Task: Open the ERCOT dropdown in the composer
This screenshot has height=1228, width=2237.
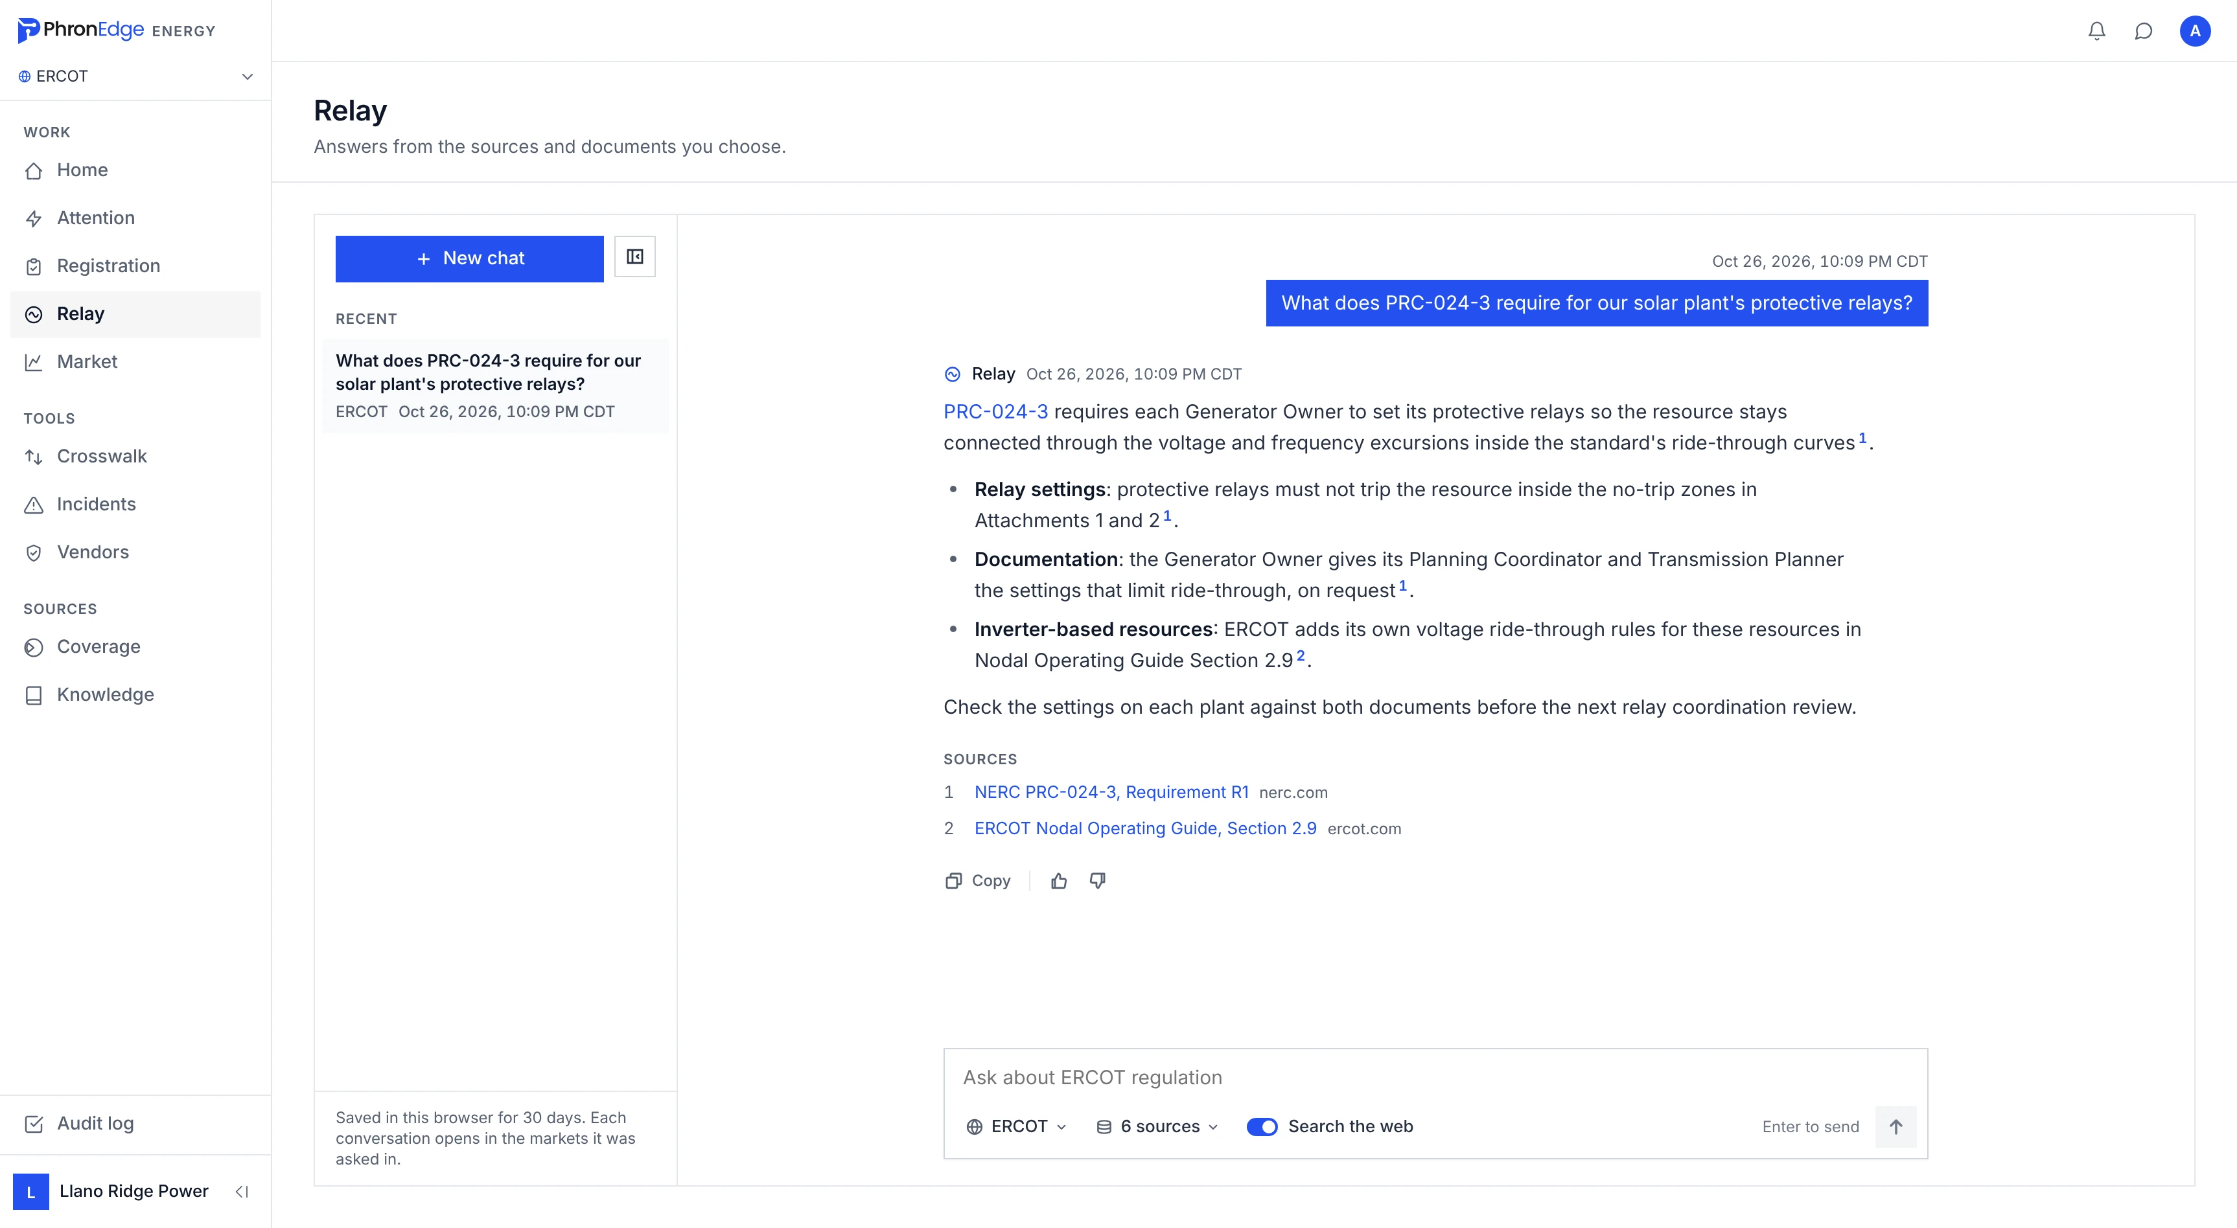Action: coord(1016,1126)
